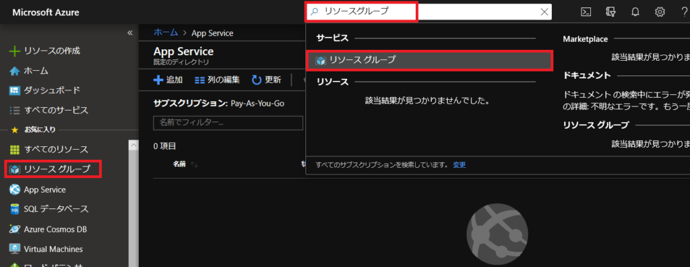Collapse the left sidebar with the double chevron
The image size is (690, 267).
(x=130, y=32)
